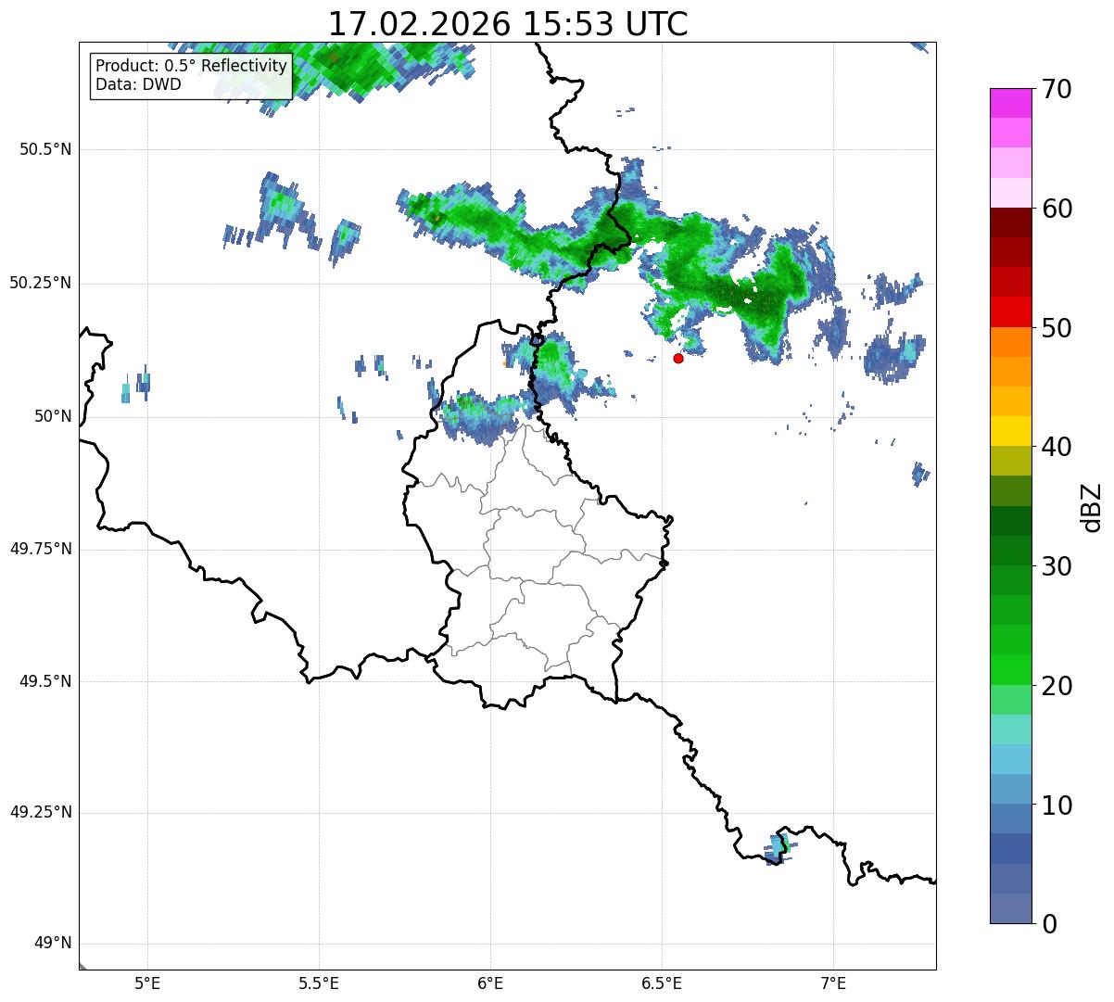
Task: Click the bright green colorbar swatch at 20 dBZ
Action: tap(1011, 670)
